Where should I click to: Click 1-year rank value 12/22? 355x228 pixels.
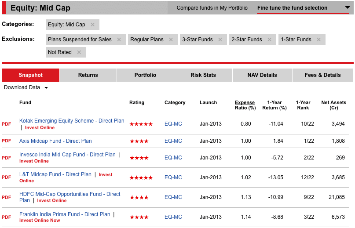coord(307,177)
